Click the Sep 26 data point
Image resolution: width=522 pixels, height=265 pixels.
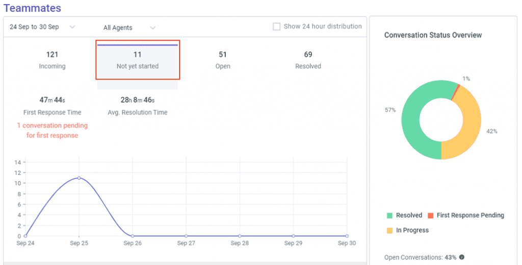coord(133,236)
